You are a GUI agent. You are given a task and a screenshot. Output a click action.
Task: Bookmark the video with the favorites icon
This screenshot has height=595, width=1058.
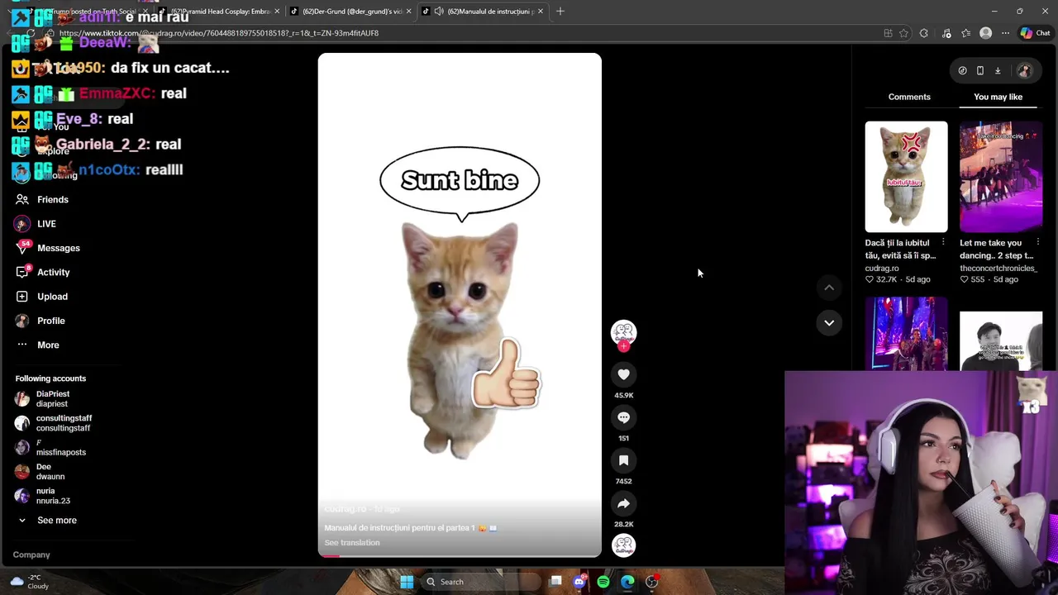coord(623,460)
